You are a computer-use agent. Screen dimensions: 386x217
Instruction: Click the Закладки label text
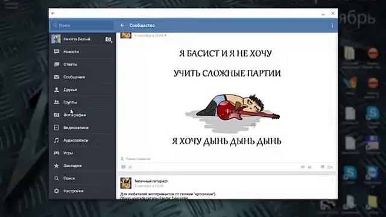tap(72, 166)
